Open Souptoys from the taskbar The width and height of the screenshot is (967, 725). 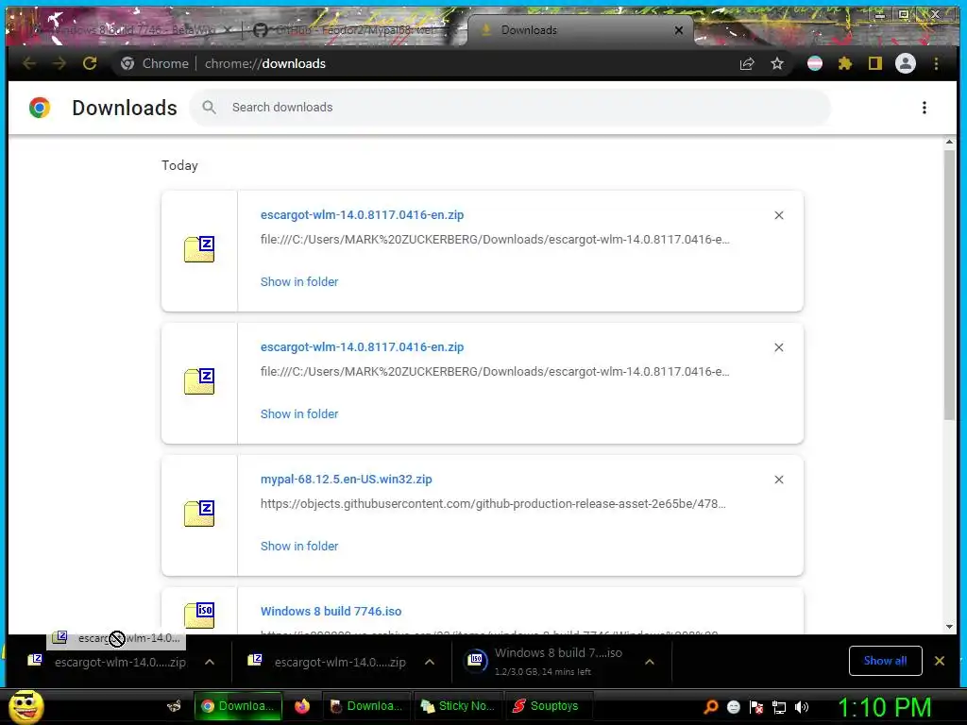click(547, 706)
